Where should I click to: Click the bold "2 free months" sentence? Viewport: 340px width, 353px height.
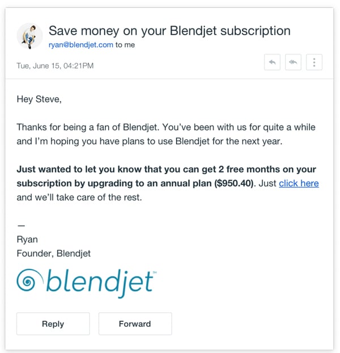pyautogui.click(x=166, y=176)
